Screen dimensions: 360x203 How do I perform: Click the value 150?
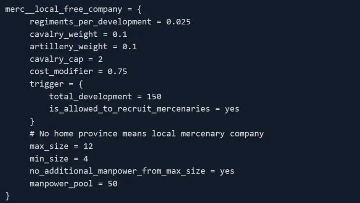tap(154, 96)
